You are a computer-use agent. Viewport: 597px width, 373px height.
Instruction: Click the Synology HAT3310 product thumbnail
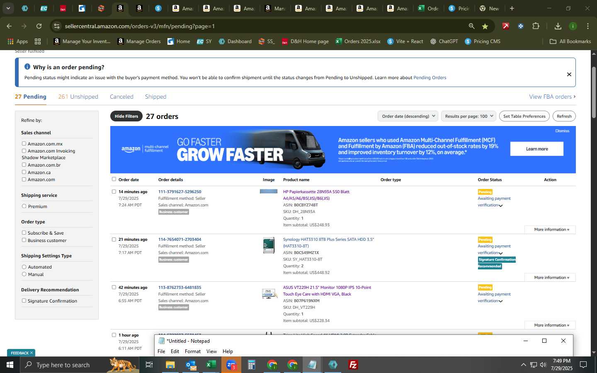click(x=269, y=245)
